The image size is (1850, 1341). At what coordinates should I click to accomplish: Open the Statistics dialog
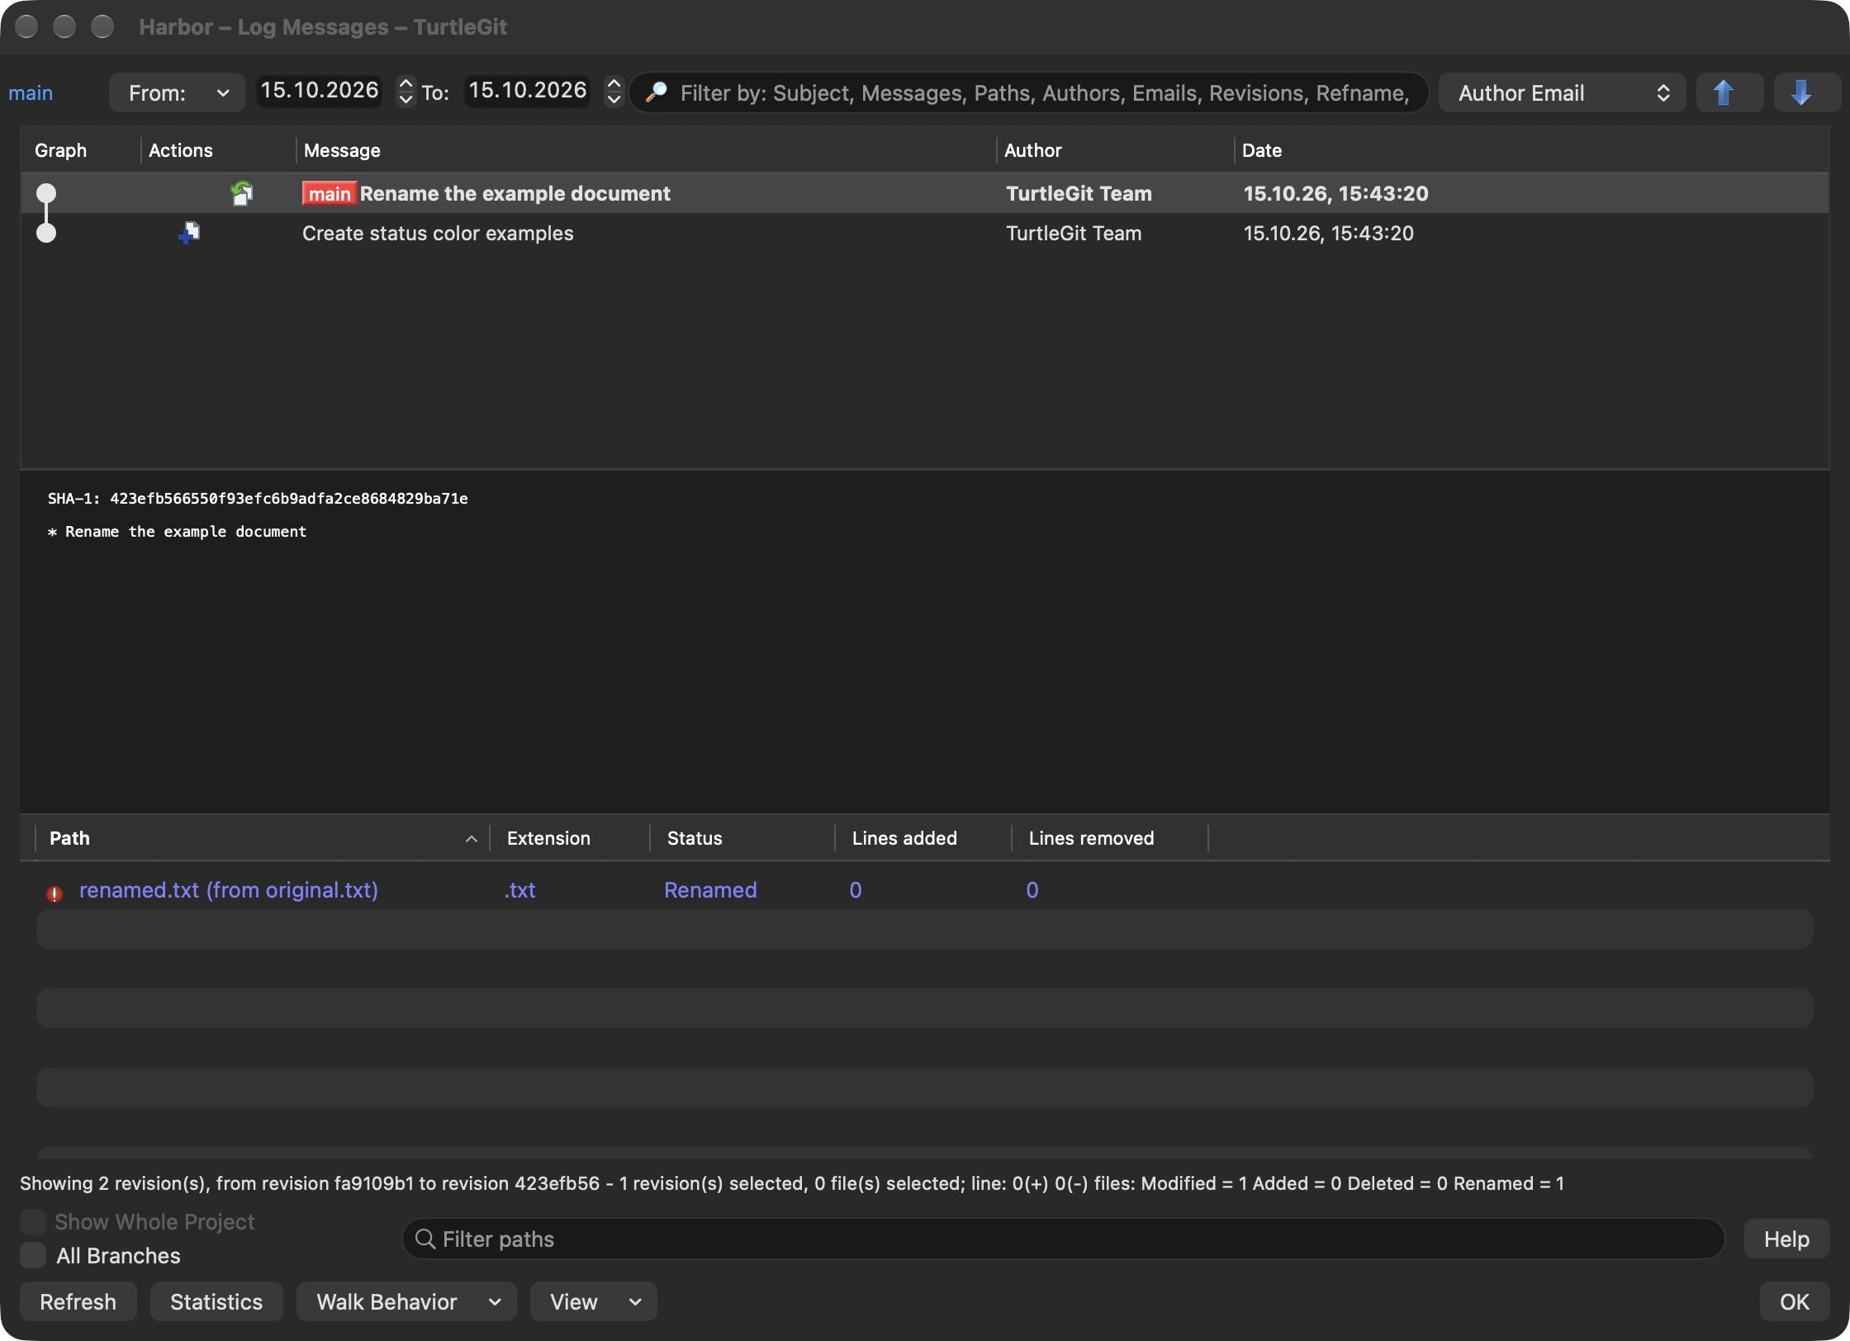[x=216, y=1301]
